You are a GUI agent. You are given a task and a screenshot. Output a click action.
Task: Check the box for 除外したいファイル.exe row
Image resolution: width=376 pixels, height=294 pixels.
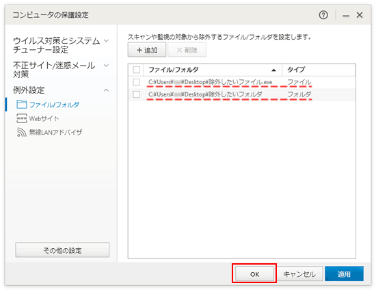click(x=137, y=82)
